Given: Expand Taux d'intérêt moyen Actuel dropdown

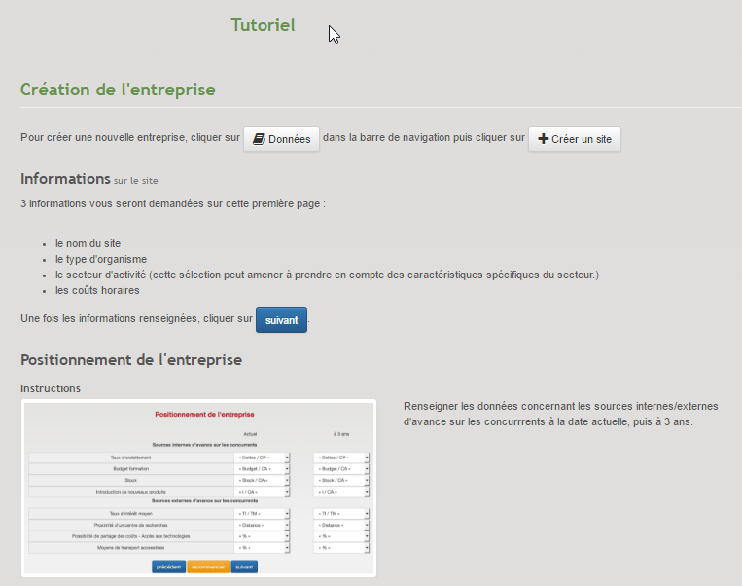Looking at the screenshot, I should pos(263,513).
